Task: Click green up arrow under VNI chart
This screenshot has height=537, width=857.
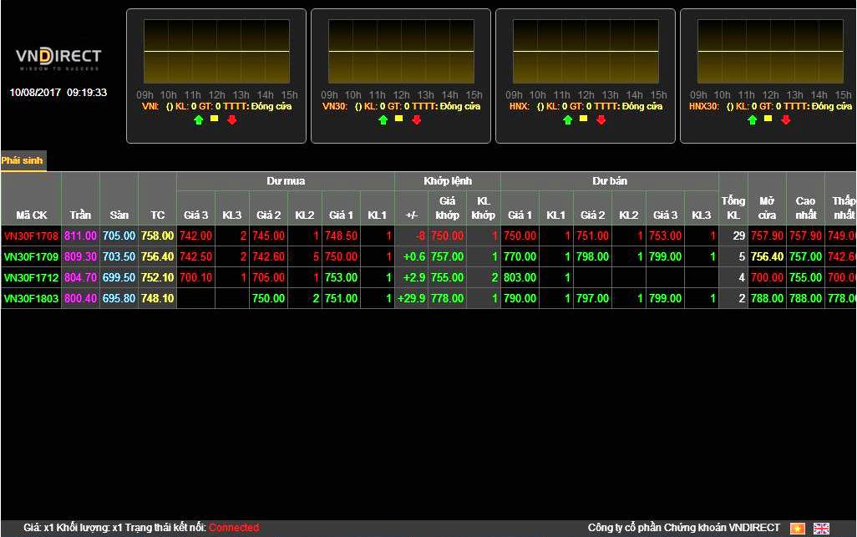Action: tap(199, 119)
